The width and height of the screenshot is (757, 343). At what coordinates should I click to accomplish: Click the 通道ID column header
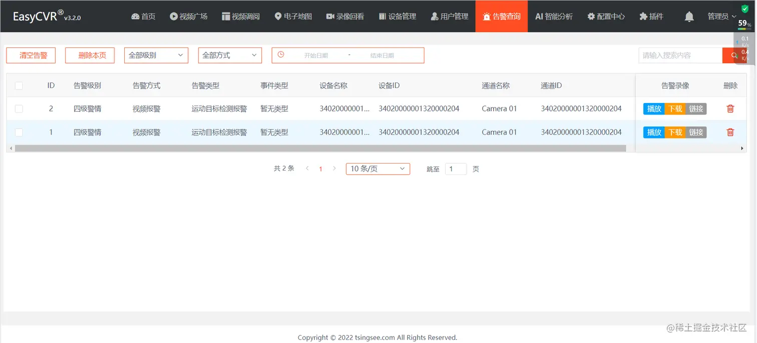[x=551, y=85]
